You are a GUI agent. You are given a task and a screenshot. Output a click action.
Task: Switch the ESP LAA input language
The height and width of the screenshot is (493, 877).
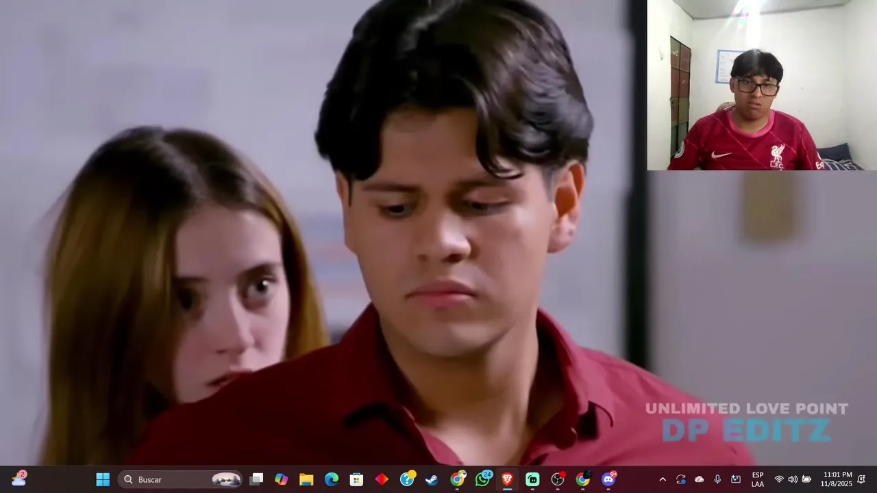(x=758, y=479)
